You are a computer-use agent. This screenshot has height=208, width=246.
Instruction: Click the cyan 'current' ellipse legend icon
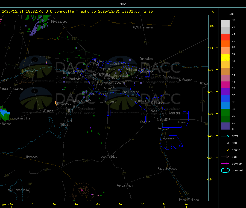[x=225, y=170]
